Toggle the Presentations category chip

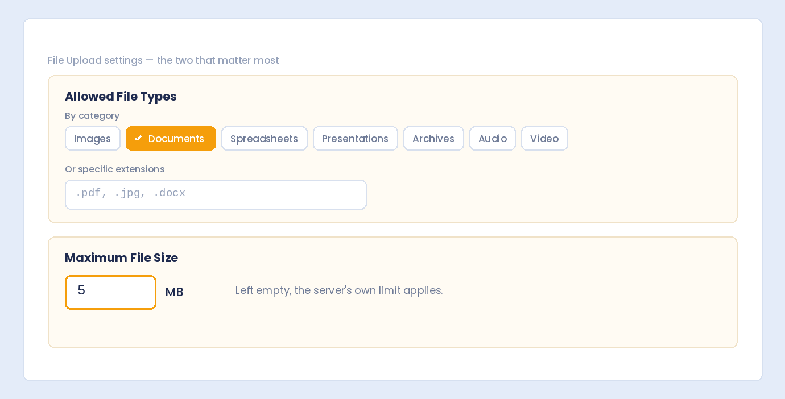(x=356, y=139)
